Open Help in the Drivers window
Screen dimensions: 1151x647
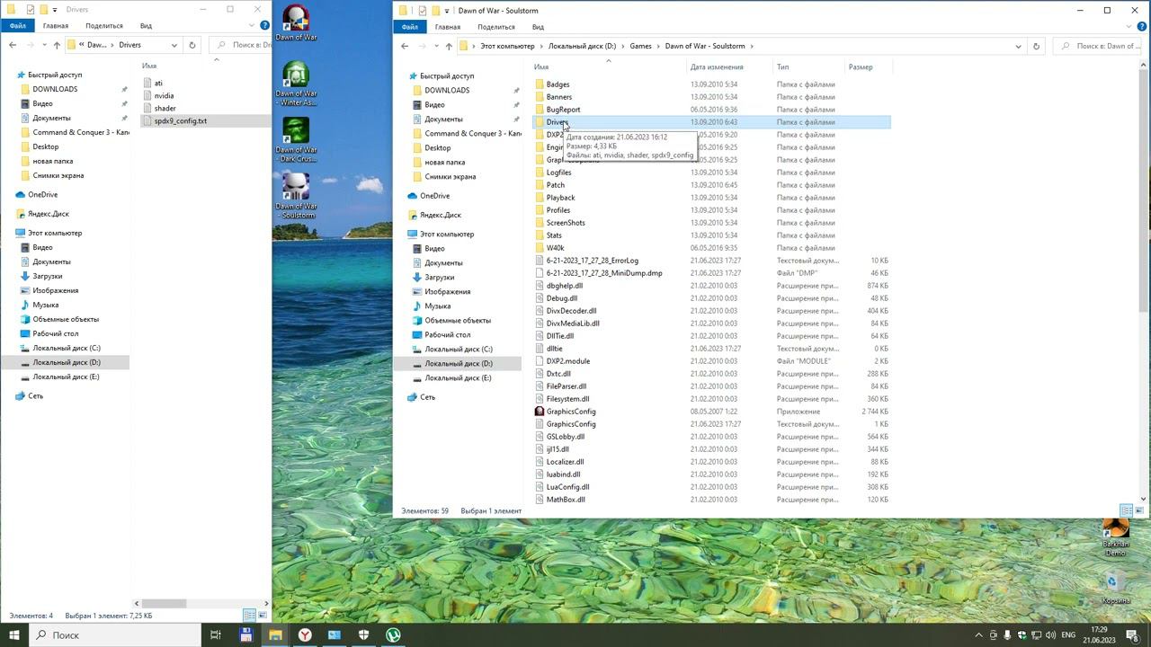(264, 25)
